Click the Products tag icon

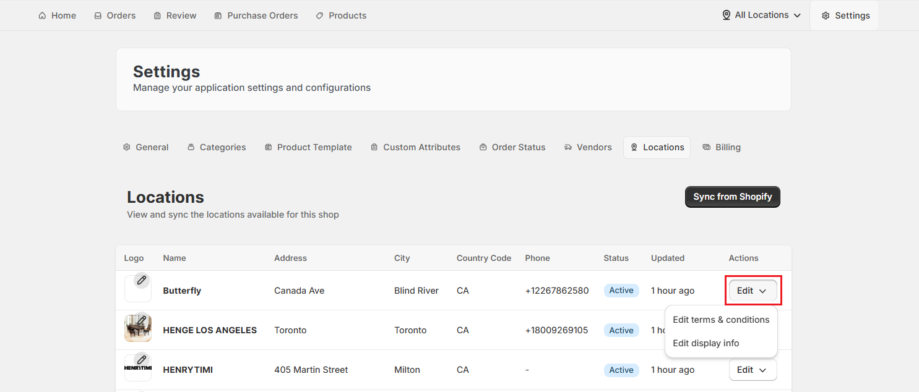coord(319,15)
